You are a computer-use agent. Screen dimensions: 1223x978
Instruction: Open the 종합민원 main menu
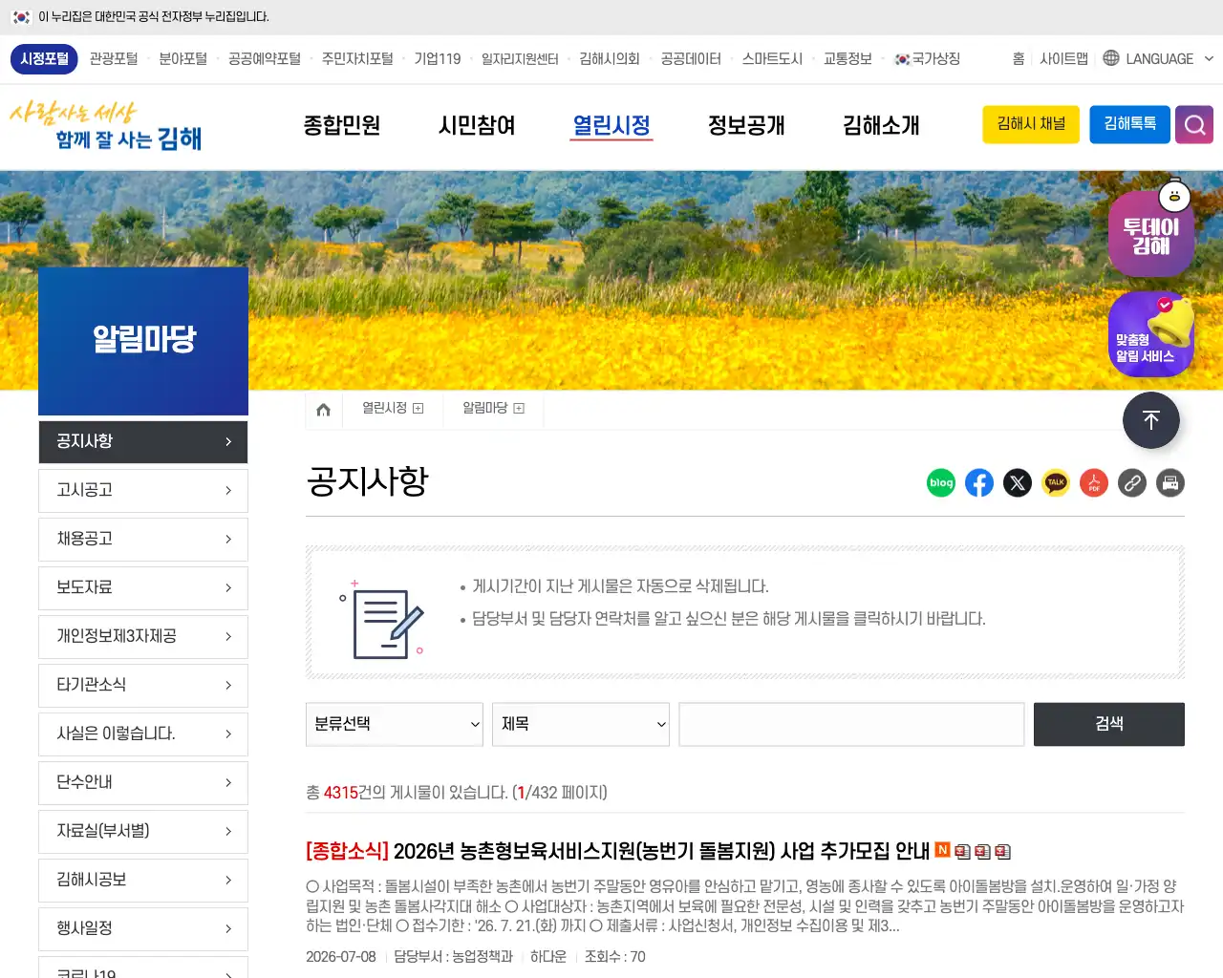tap(342, 126)
